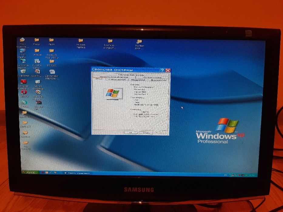Select the Элена folder on desktop
The width and height of the screenshot is (283, 212).
tap(37, 52)
